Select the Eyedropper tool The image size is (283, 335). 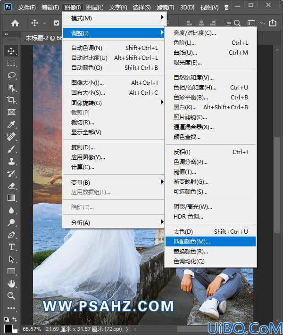coord(11,124)
